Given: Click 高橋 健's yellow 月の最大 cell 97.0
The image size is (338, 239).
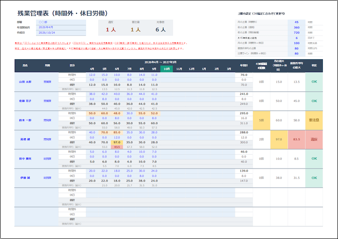Looking at the screenshot, I should [279, 140].
